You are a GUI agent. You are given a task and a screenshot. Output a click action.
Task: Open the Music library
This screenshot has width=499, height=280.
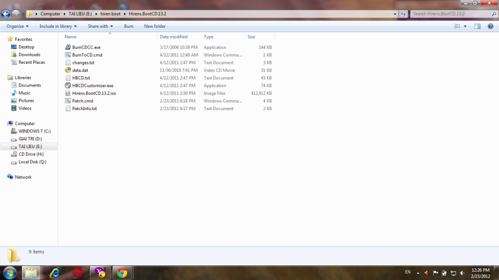pos(24,93)
